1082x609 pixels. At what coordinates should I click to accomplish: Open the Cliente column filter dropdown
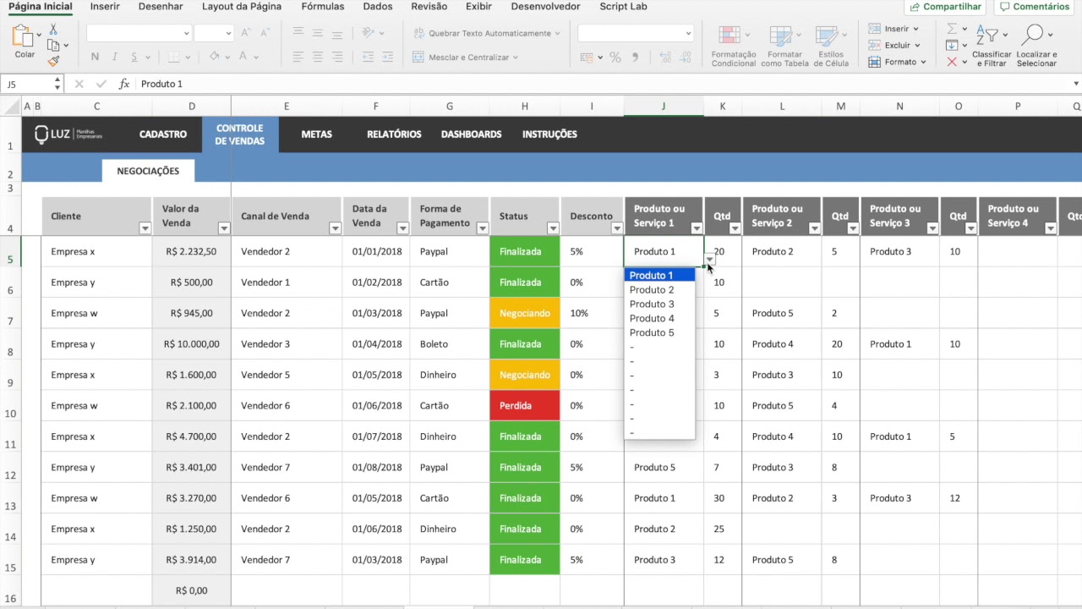tap(145, 228)
